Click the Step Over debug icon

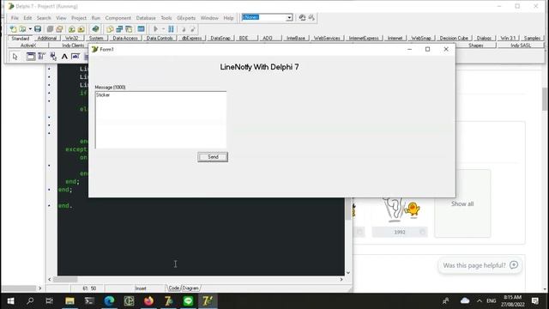tap(192, 29)
